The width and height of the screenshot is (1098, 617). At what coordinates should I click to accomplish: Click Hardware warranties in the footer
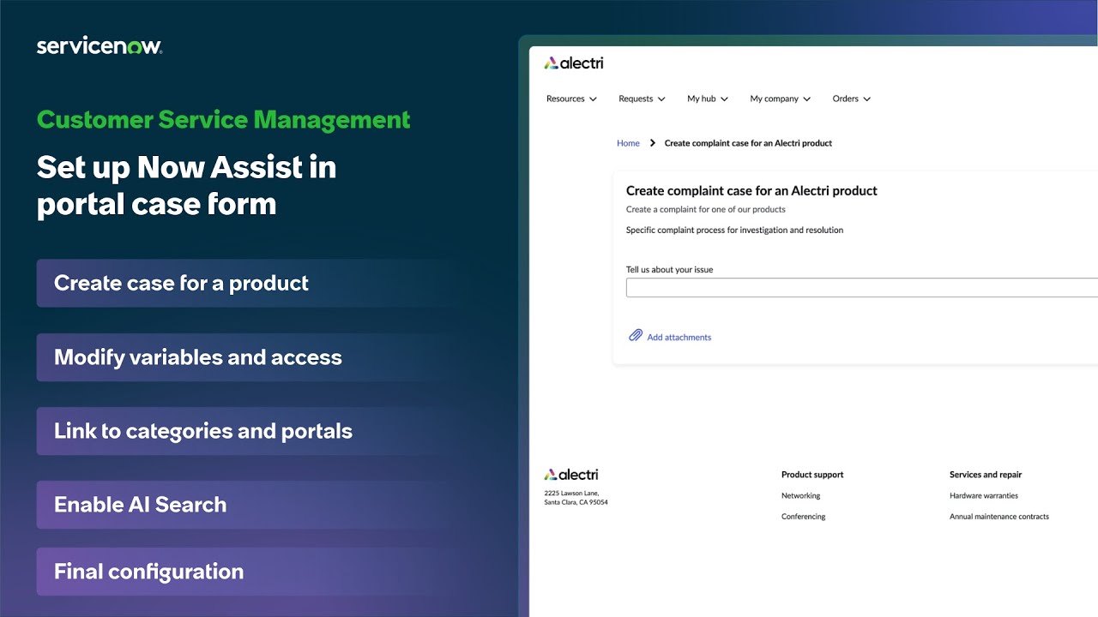pos(984,495)
